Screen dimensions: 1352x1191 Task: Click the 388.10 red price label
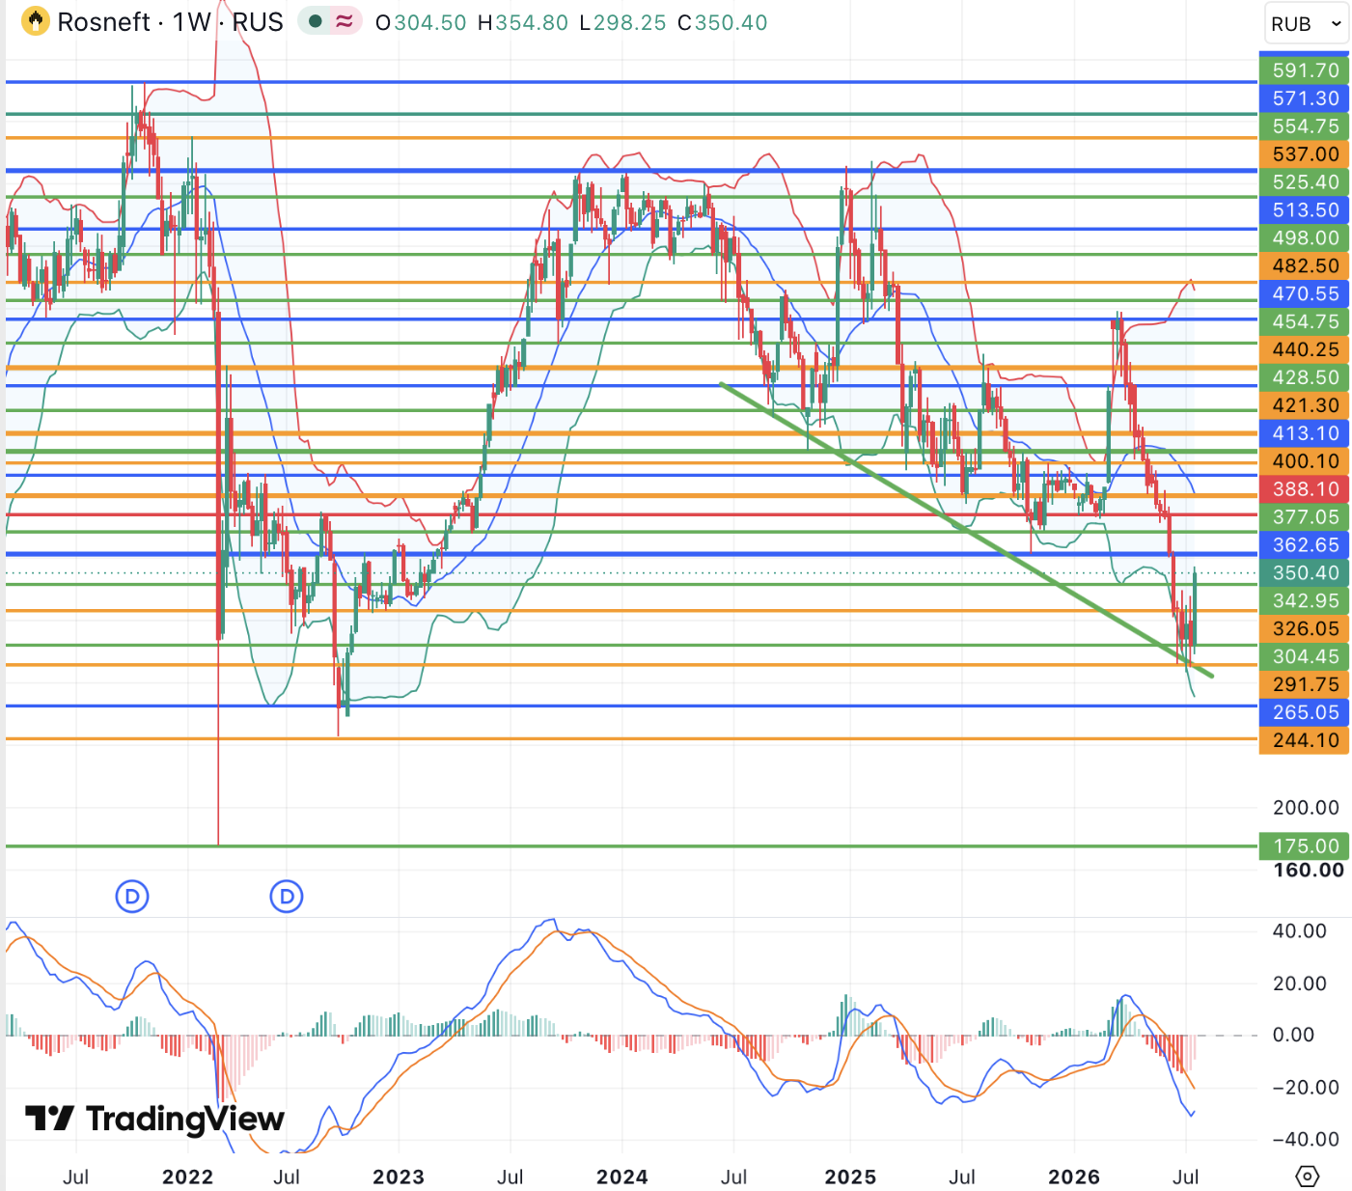pyautogui.click(x=1305, y=489)
